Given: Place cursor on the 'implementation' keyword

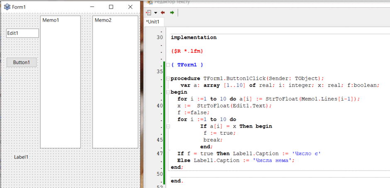Looking at the screenshot, I should (x=194, y=38).
